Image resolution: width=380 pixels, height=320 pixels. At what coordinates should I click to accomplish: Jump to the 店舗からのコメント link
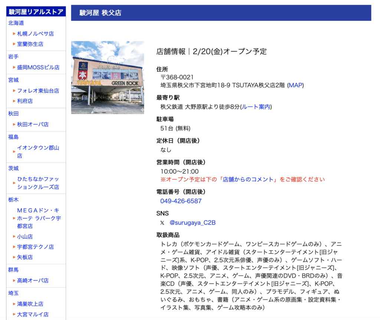click(249, 179)
